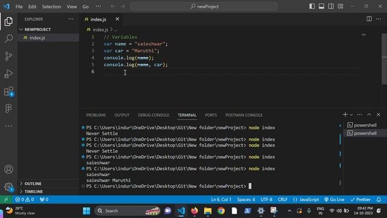The image size is (387, 218).
Task: Open the File menu
Action: (x=19, y=7)
